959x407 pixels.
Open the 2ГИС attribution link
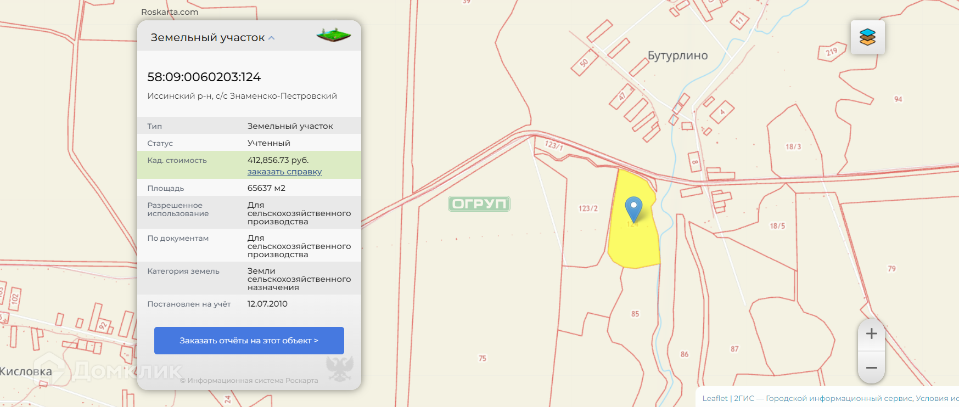(x=744, y=398)
